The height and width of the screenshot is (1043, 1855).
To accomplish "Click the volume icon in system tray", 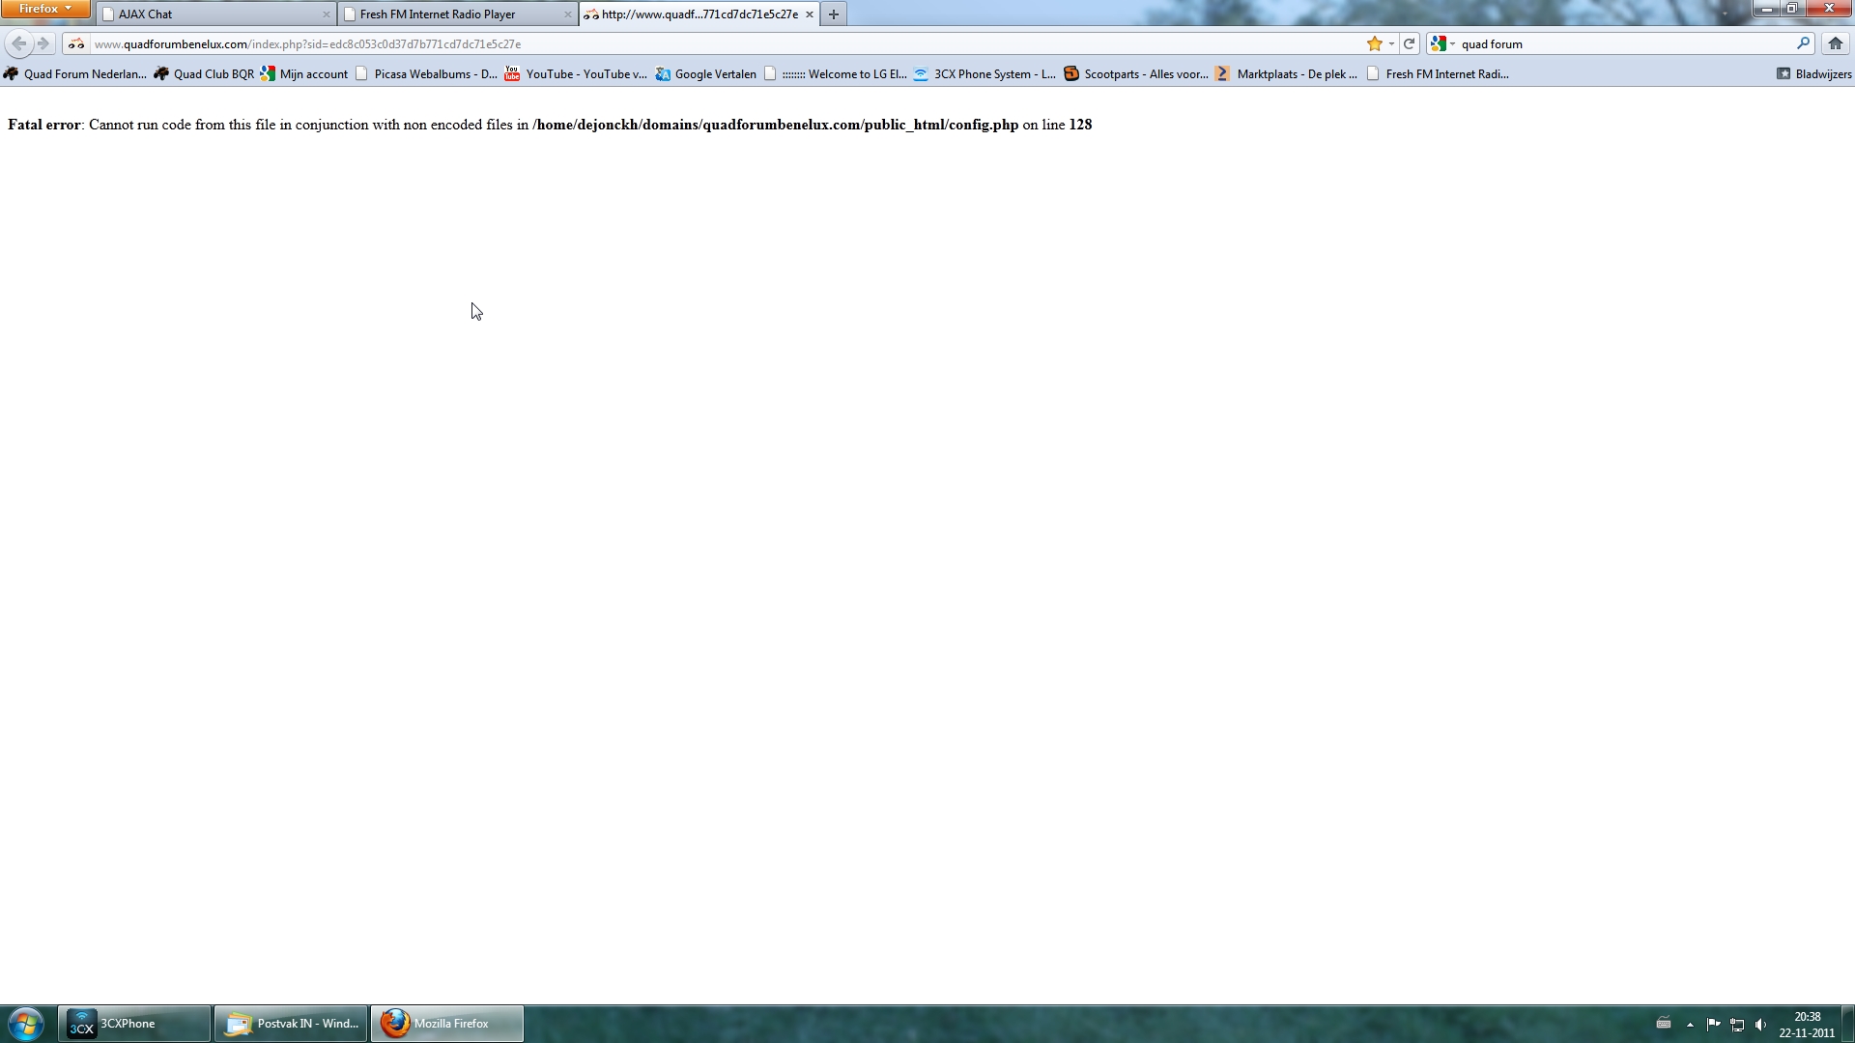I will tap(1760, 1024).
